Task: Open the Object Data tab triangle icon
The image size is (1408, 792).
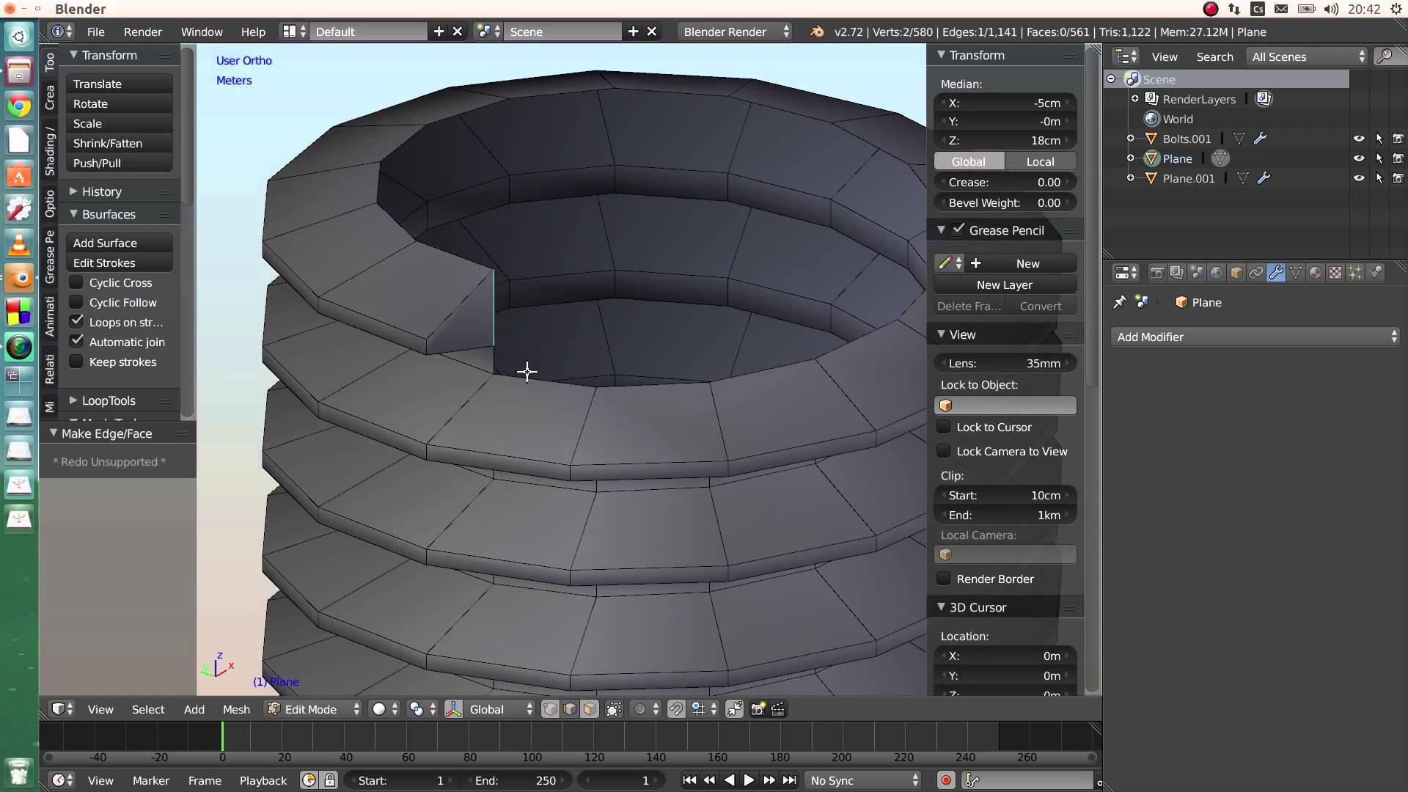Action: pyautogui.click(x=1295, y=273)
